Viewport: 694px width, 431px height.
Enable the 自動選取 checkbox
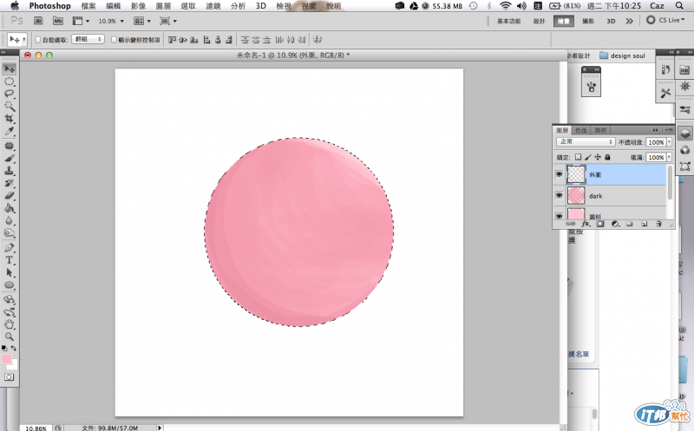click(x=37, y=39)
